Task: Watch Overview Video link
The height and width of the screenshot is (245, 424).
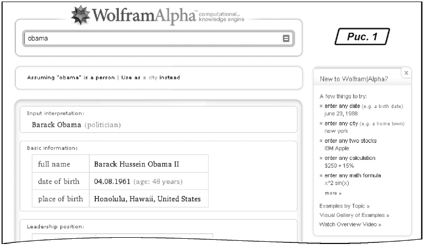Action: pos(350,224)
